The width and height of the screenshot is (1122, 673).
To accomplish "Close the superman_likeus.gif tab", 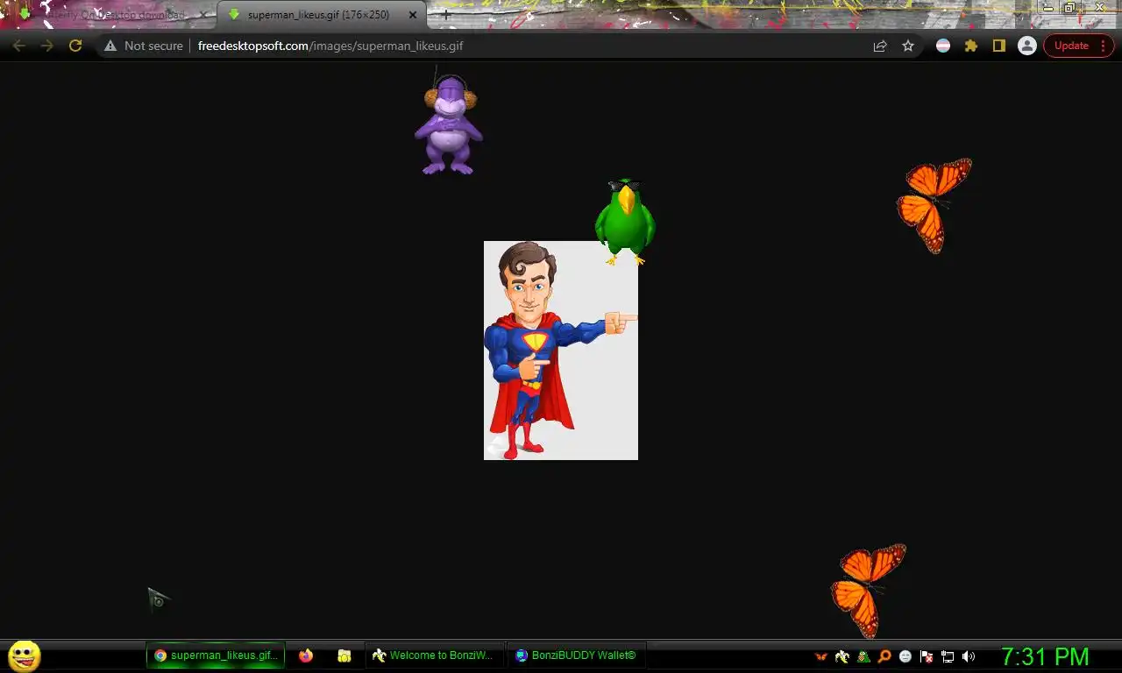I will 413,15.
